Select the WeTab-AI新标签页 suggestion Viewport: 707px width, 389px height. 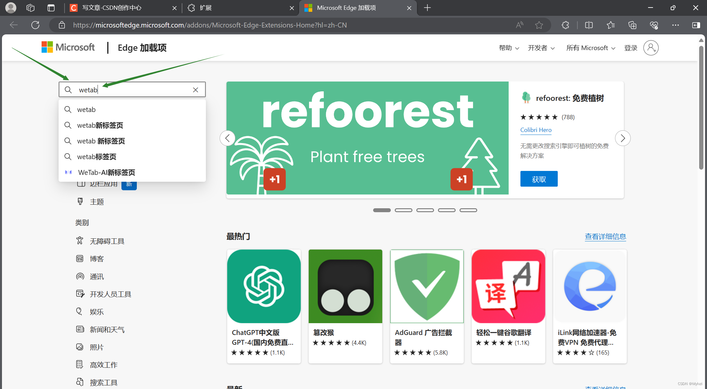click(106, 173)
